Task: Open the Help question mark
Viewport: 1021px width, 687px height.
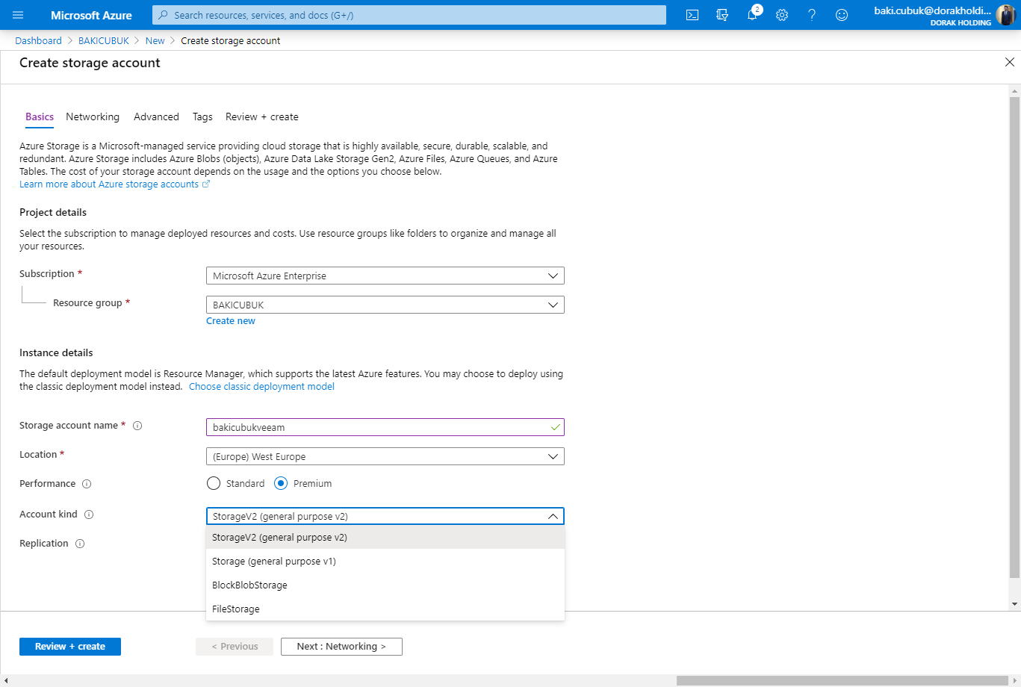Action: (812, 15)
